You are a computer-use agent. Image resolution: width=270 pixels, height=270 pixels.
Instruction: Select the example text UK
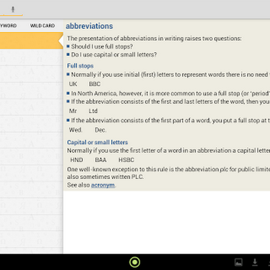point(73,84)
